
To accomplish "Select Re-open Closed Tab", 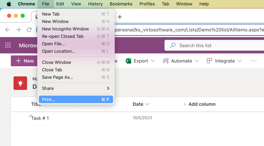I will [x=76, y=36].
